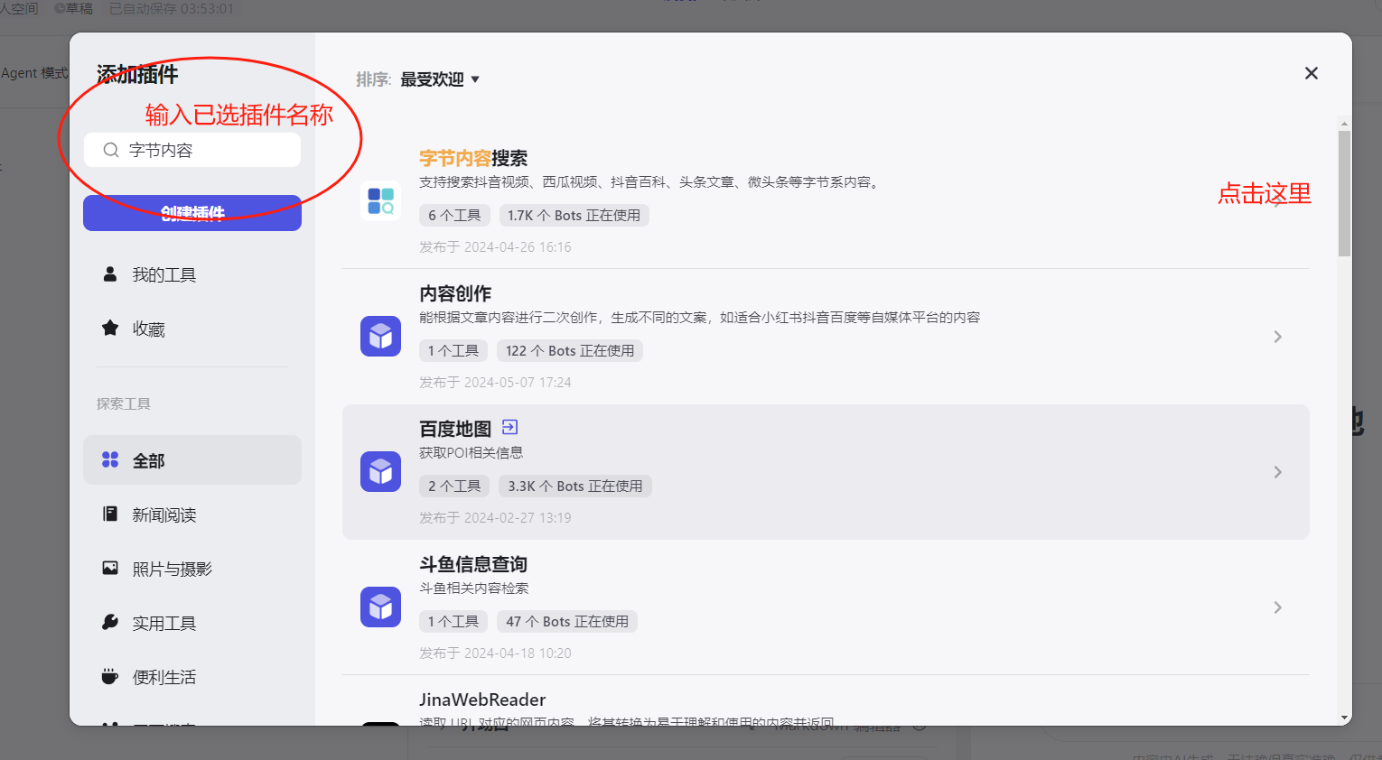1382x760 pixels.
Task: Click the 百度地图 plugin cube icon
Action: tap(380, 472)
